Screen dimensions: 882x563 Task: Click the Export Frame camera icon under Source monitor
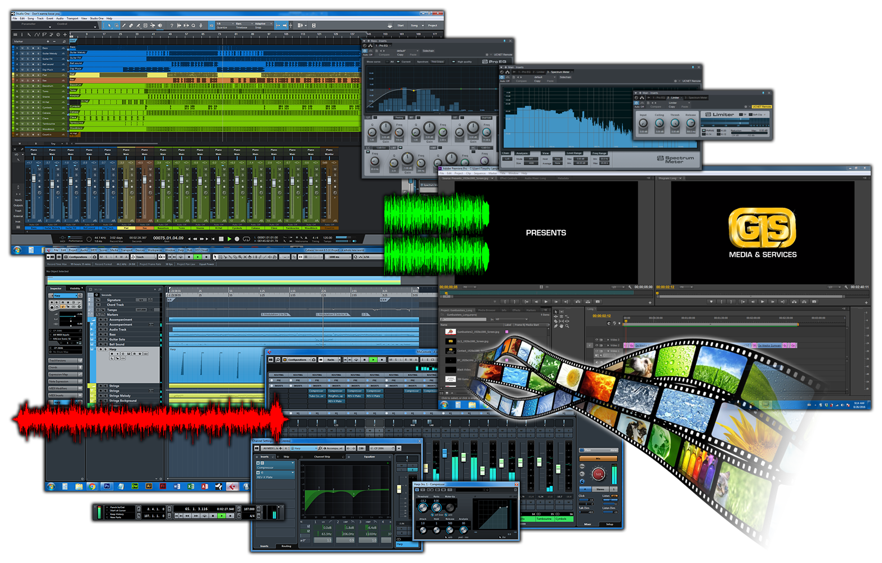[598, 301]
